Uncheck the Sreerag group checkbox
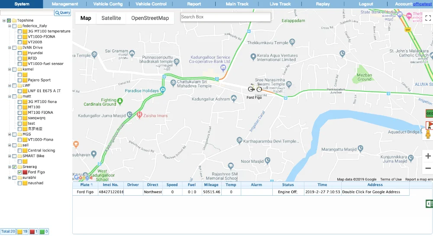This screenshot has height=236, width=433. [x=14, y=167]
